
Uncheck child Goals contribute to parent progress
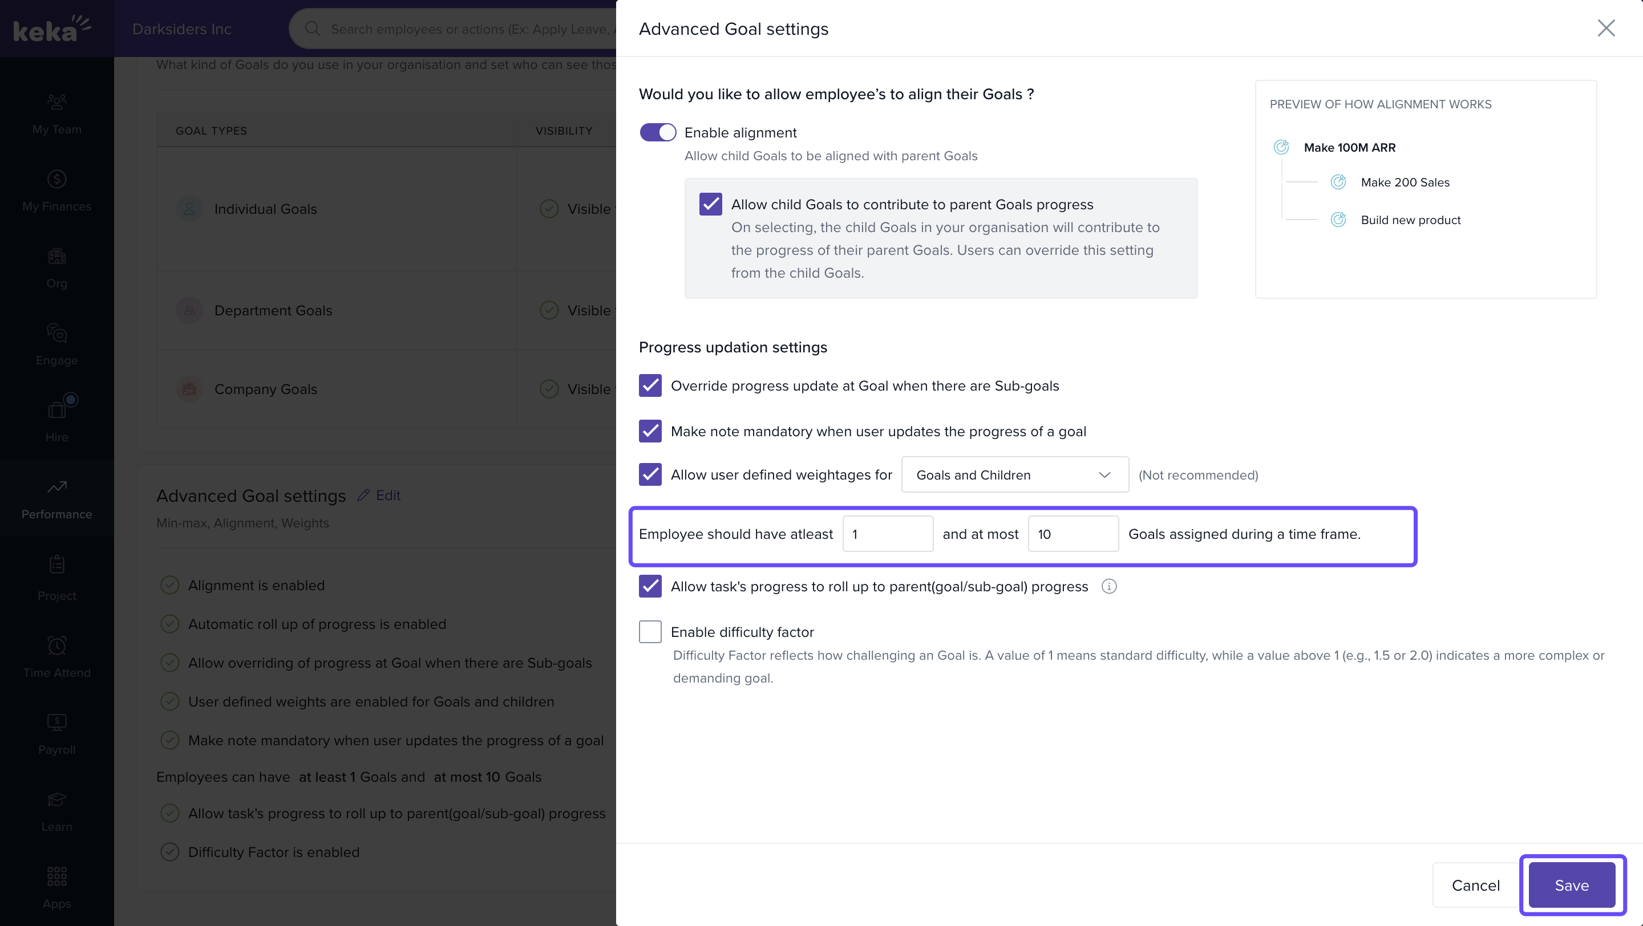click(x=710, y=205)
